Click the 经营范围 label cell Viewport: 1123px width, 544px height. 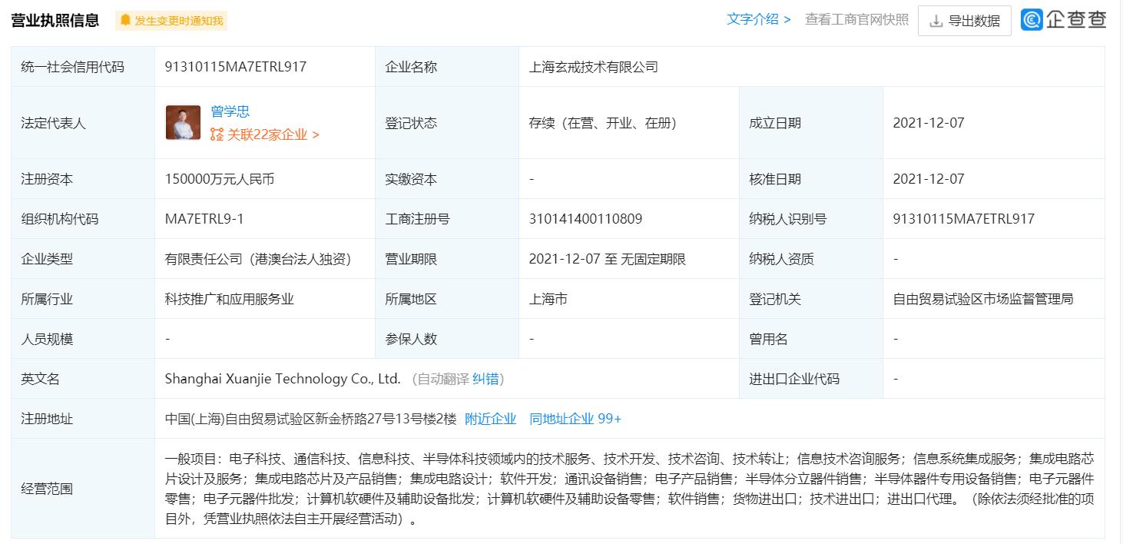pos(83,489)
